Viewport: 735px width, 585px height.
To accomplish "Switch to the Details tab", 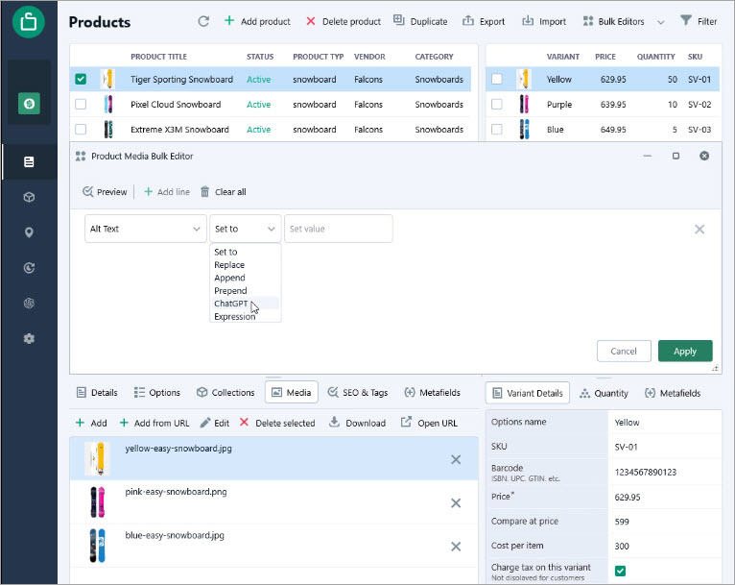I will click(x=97, y=392).
